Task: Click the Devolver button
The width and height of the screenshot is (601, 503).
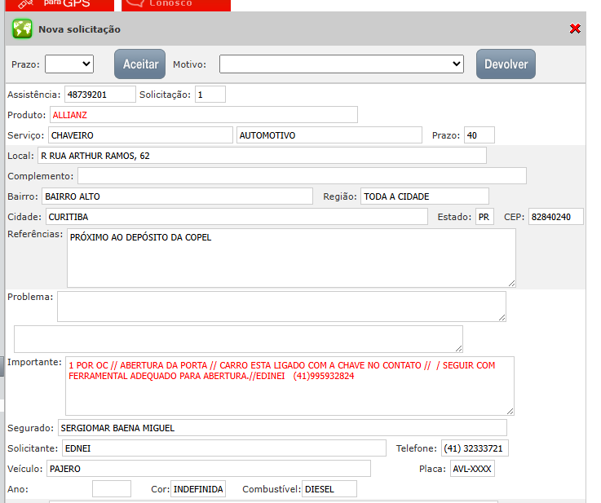Action: click(x=506, y=64)
